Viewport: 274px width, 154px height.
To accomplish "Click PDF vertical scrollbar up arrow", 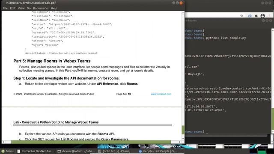I will pos(183,13).
